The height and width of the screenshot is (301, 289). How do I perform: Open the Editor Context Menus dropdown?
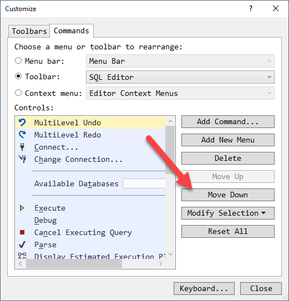click(x=180, y=93)
